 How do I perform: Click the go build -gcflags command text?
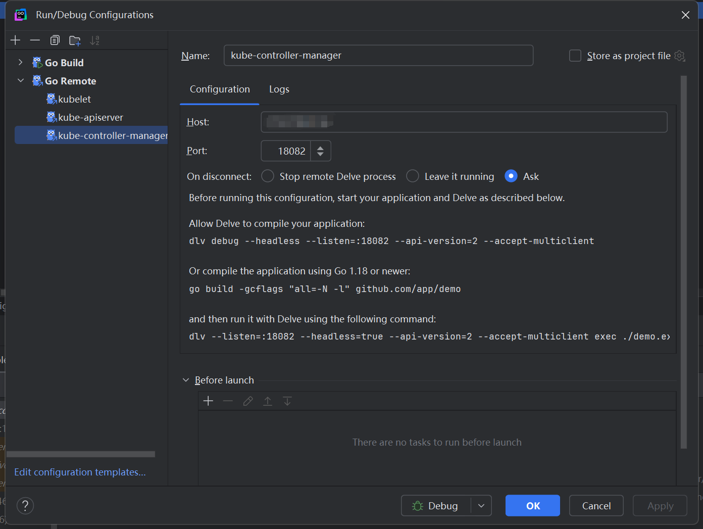coord(325,289)
